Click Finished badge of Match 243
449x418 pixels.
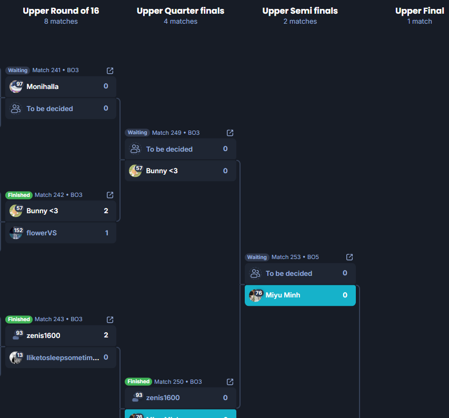(x=19, y=319)
